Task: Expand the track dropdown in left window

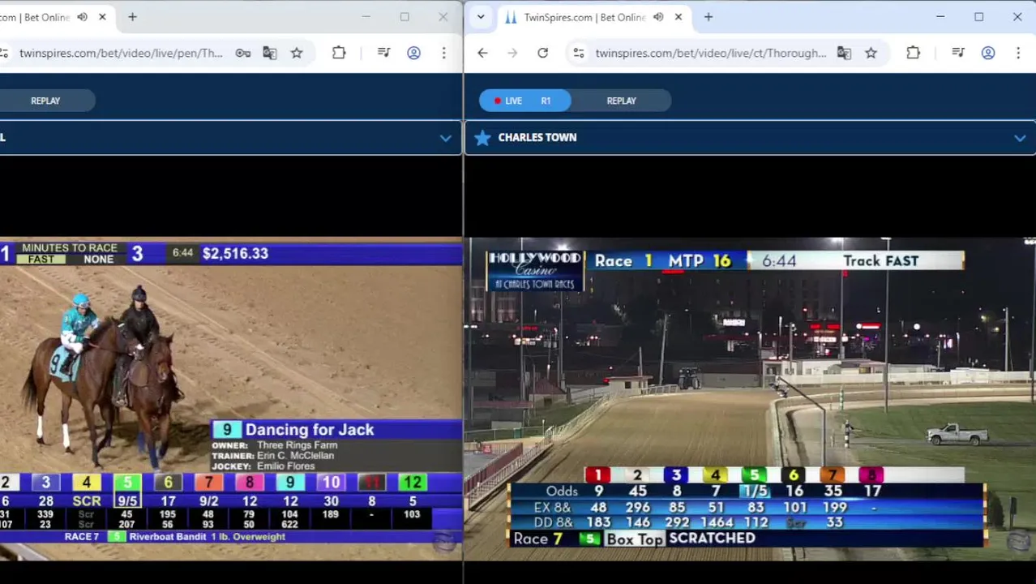Action: click(445, 138)
